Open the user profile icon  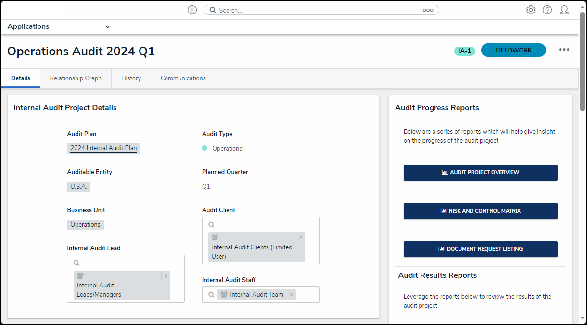(564, 10)
